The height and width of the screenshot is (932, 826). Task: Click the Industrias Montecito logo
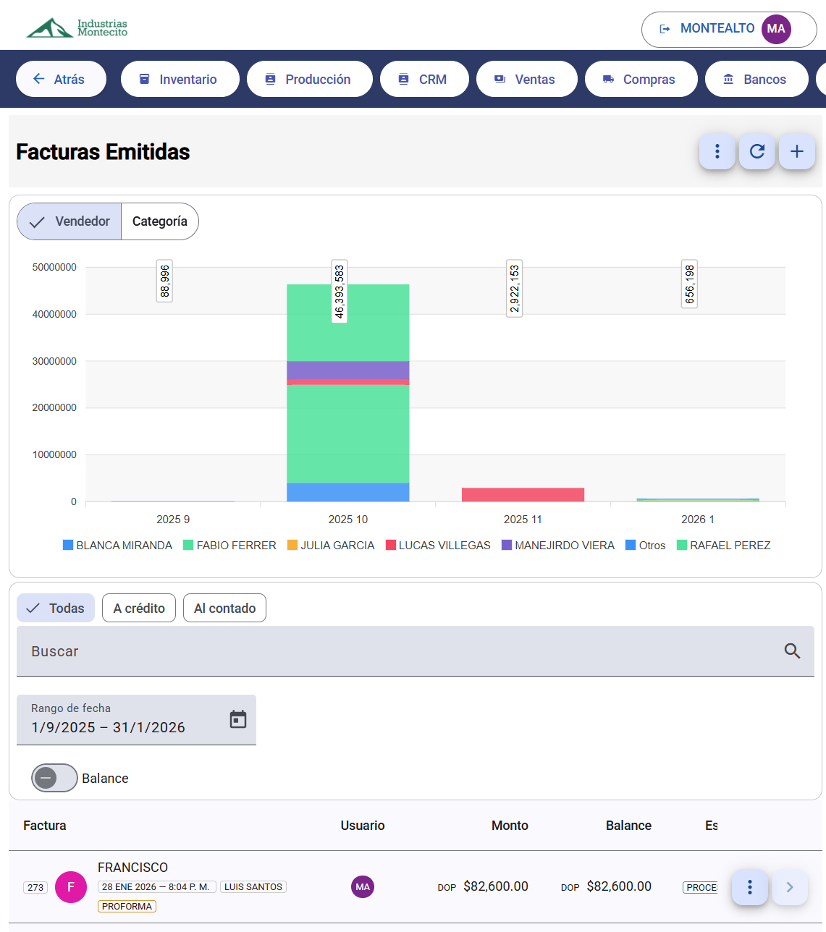(76, 28)
